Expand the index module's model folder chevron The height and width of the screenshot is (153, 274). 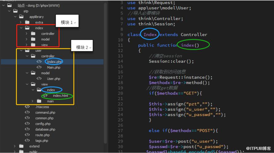click(26, 39)
